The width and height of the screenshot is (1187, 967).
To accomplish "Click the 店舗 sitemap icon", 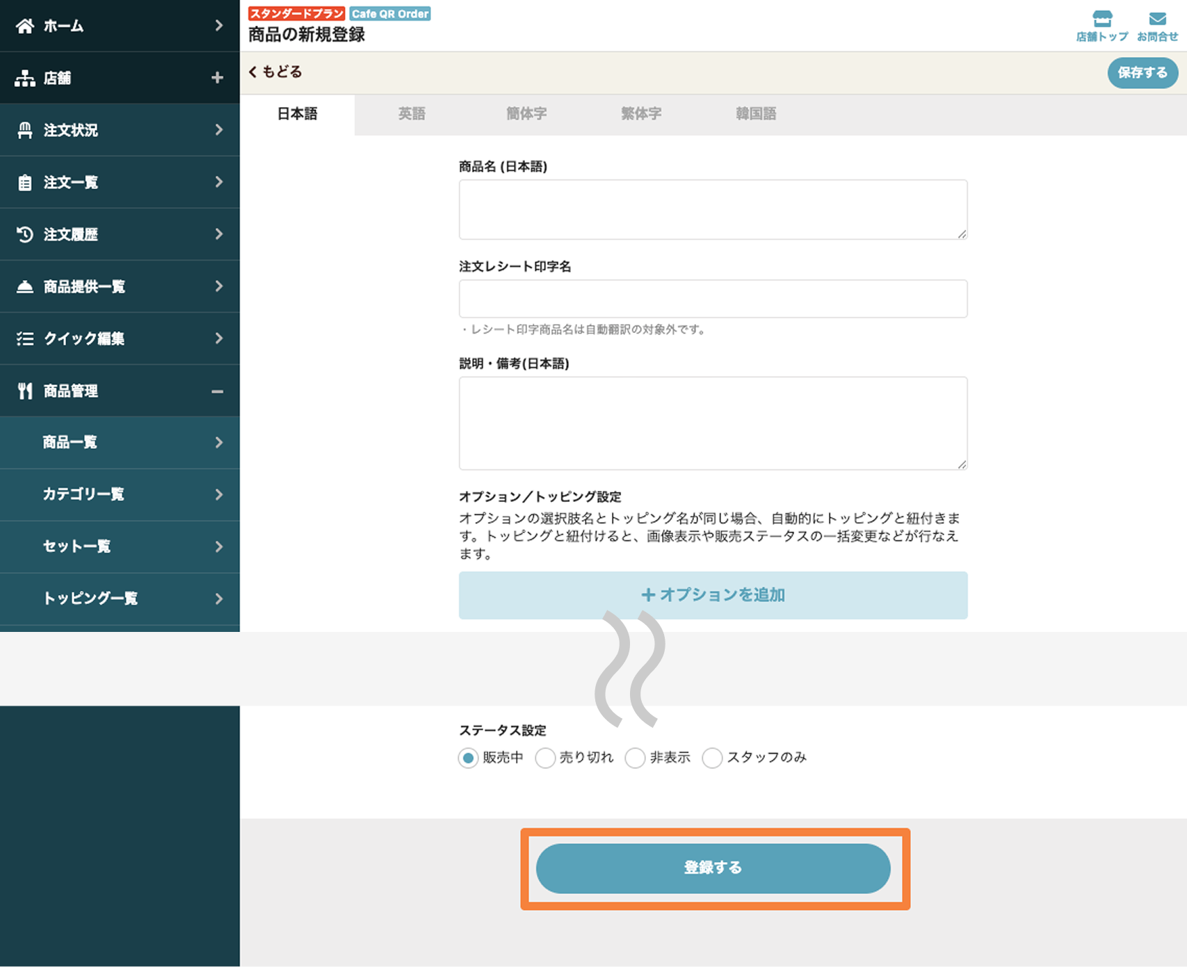I will click(x=25, y=79).
